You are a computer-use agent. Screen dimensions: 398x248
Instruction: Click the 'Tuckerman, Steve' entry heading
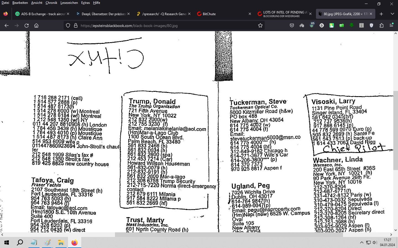258,102
